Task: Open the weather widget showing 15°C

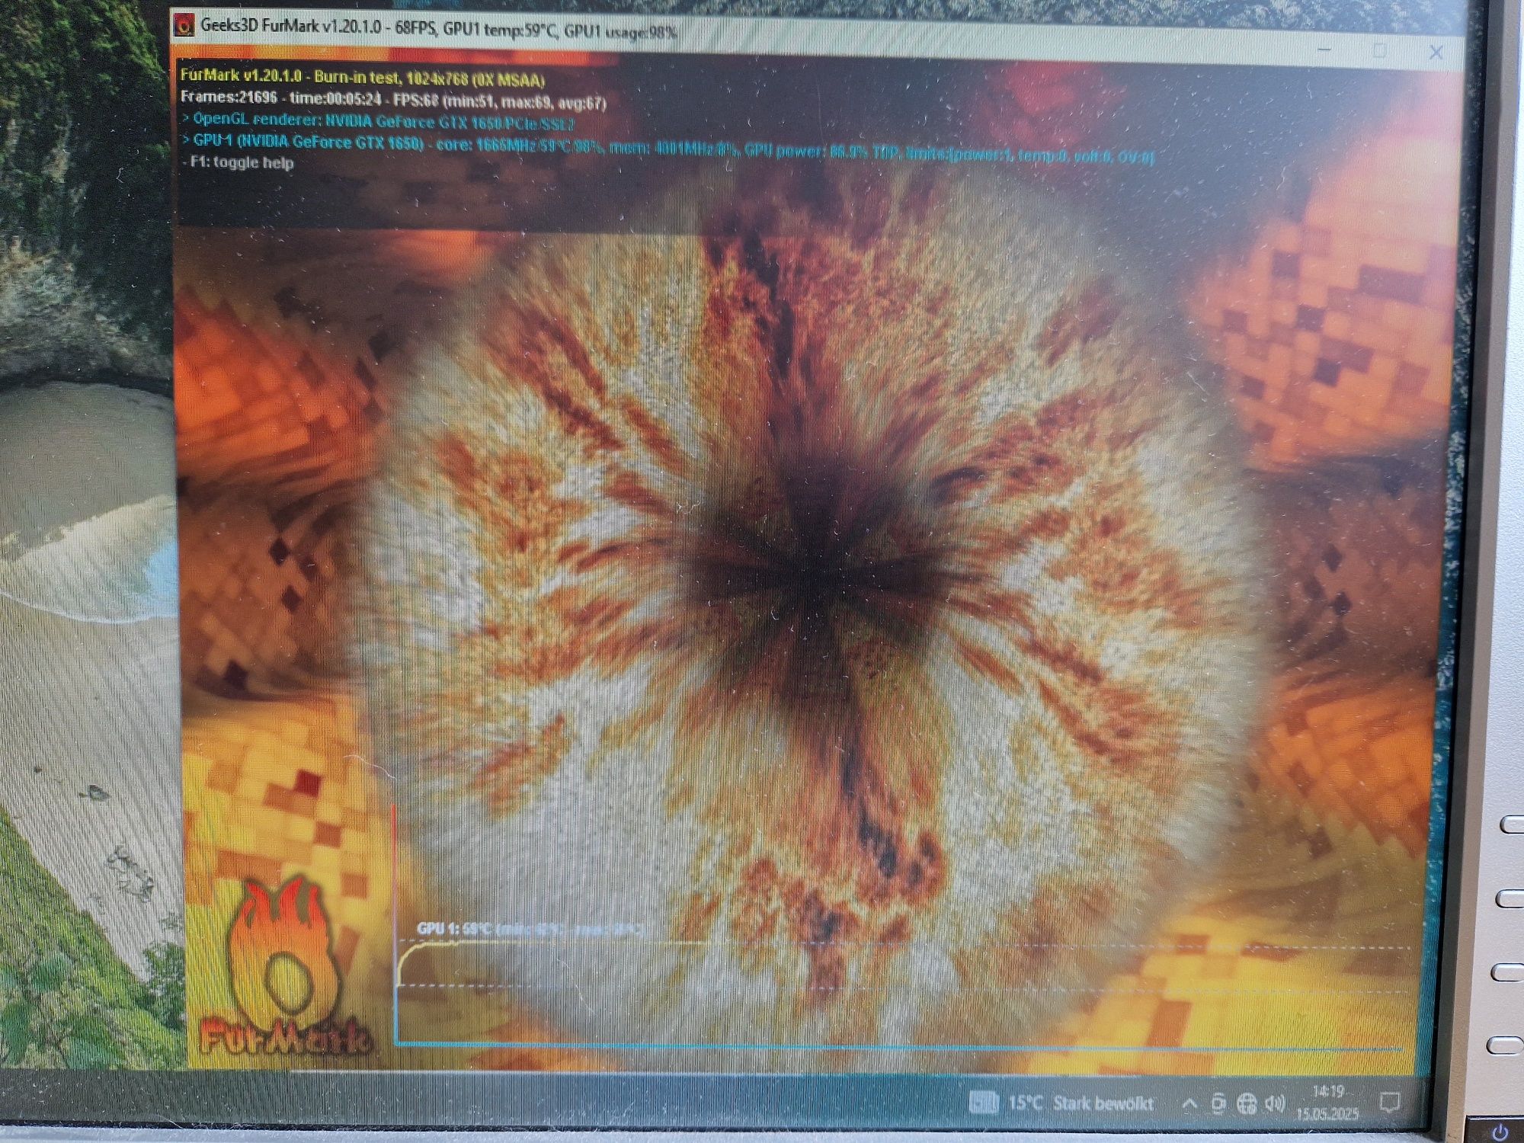Action: tap(1061, 1102)
